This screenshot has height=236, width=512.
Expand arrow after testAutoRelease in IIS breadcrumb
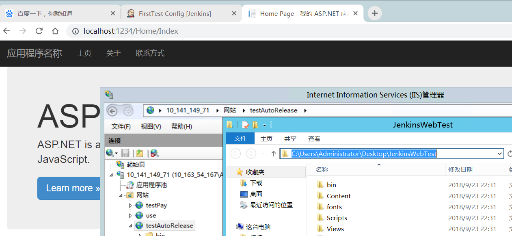pyautogui.click(x=305, y=110)
